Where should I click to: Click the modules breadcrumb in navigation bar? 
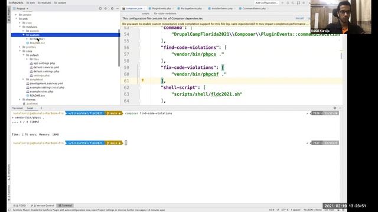tap(45, 3)
